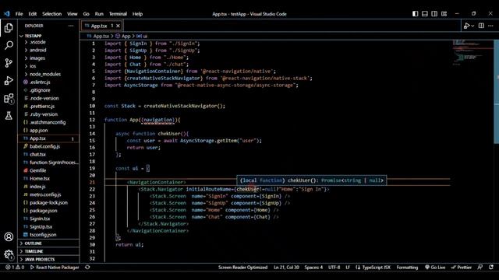Image resolution: width=499 pixels, height=280 pixels.
Task: Expand the OUTLINE section
Action: pyautogui.click(x=33, y=243)
